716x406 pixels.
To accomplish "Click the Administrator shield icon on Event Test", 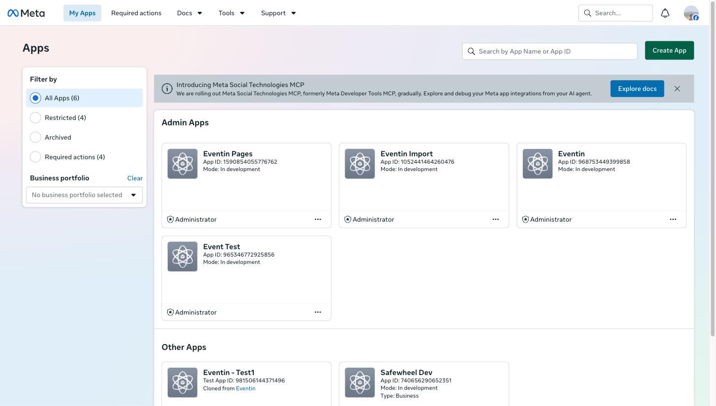I will pos(170,312).
